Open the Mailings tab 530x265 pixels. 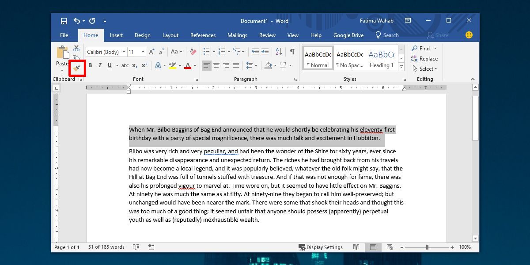(x=237, y=35)
